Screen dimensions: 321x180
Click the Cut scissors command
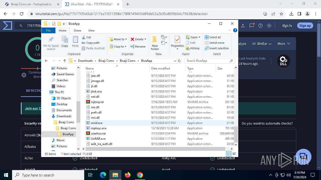(x=86, y=37)
